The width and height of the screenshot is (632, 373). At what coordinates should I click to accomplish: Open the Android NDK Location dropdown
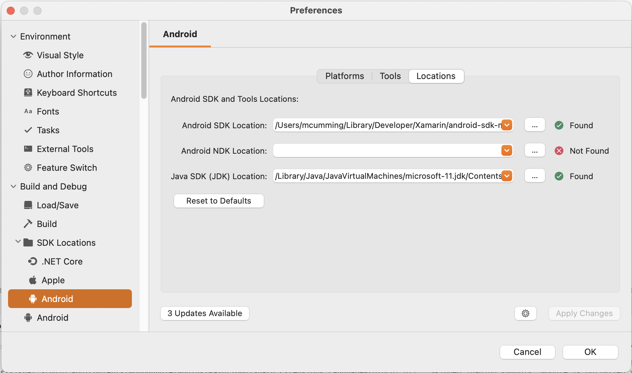[506, 150]
